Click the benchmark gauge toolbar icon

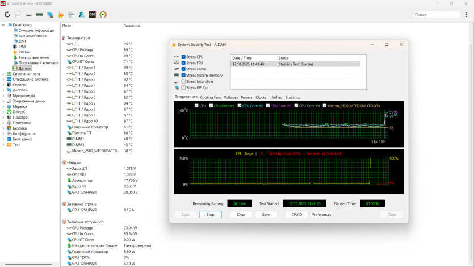(103, 14)
